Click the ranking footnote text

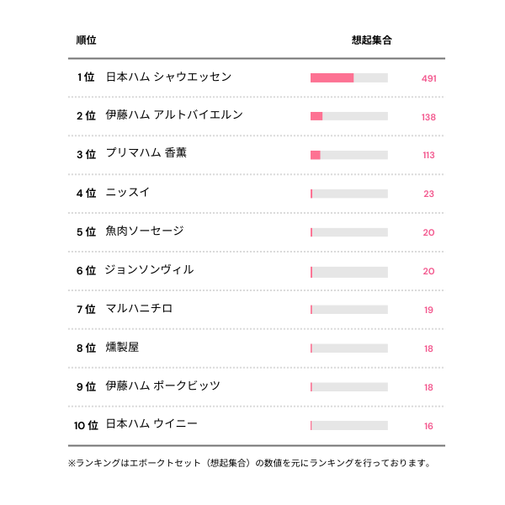[250, 463]
